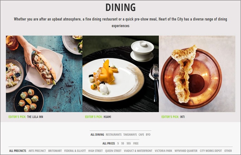Select the BYO filter
The image size is (241, 155).
148,135
